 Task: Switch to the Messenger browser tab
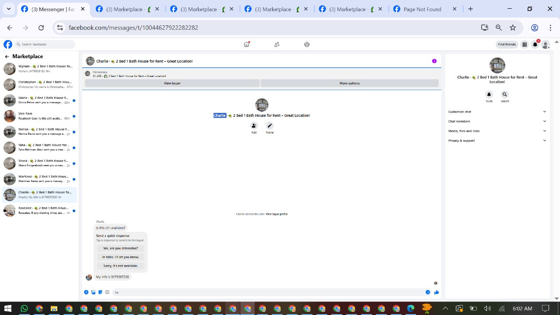pos(53,9)
